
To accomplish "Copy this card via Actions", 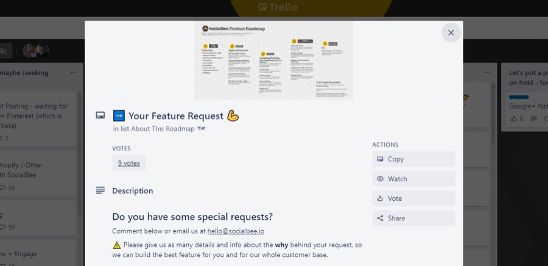I will point(414,159).
